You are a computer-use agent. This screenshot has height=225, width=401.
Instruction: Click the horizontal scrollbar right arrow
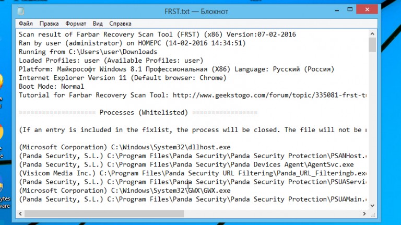click(364, 214)
